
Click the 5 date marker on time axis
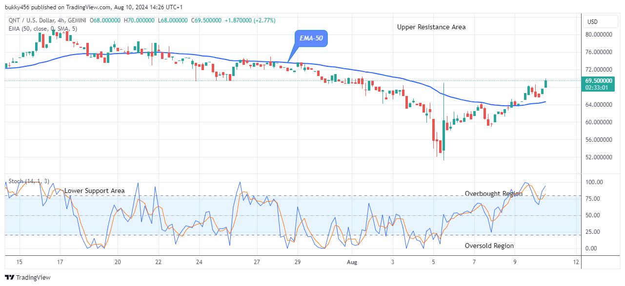pyautogui.click(x=433, y=262)
